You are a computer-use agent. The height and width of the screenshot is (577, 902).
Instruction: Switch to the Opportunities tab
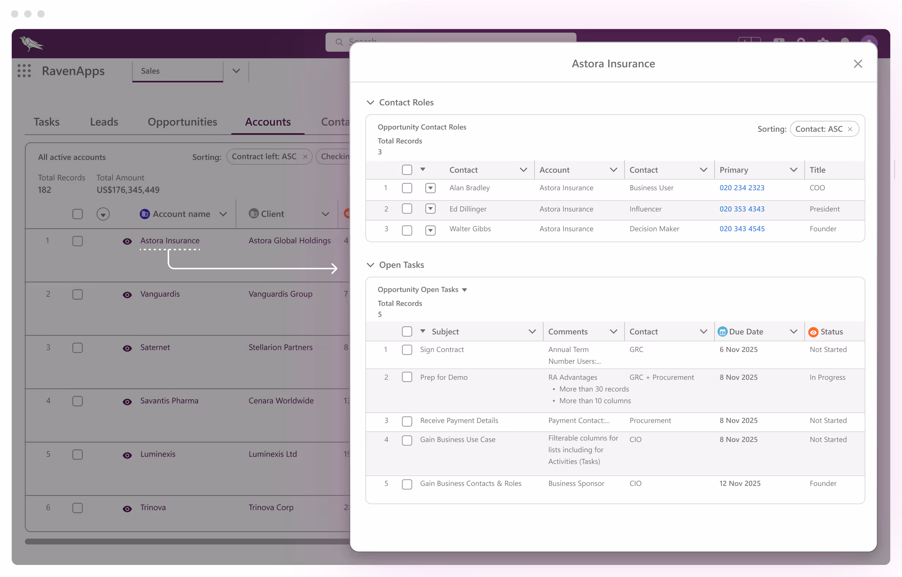[183, 122]
